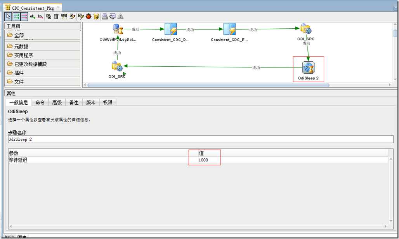The width and height of the screenshot is (399, 239).
Task: Select the CDC_Consistent_Pkg editor tab
Action: [x=33, y=8]
